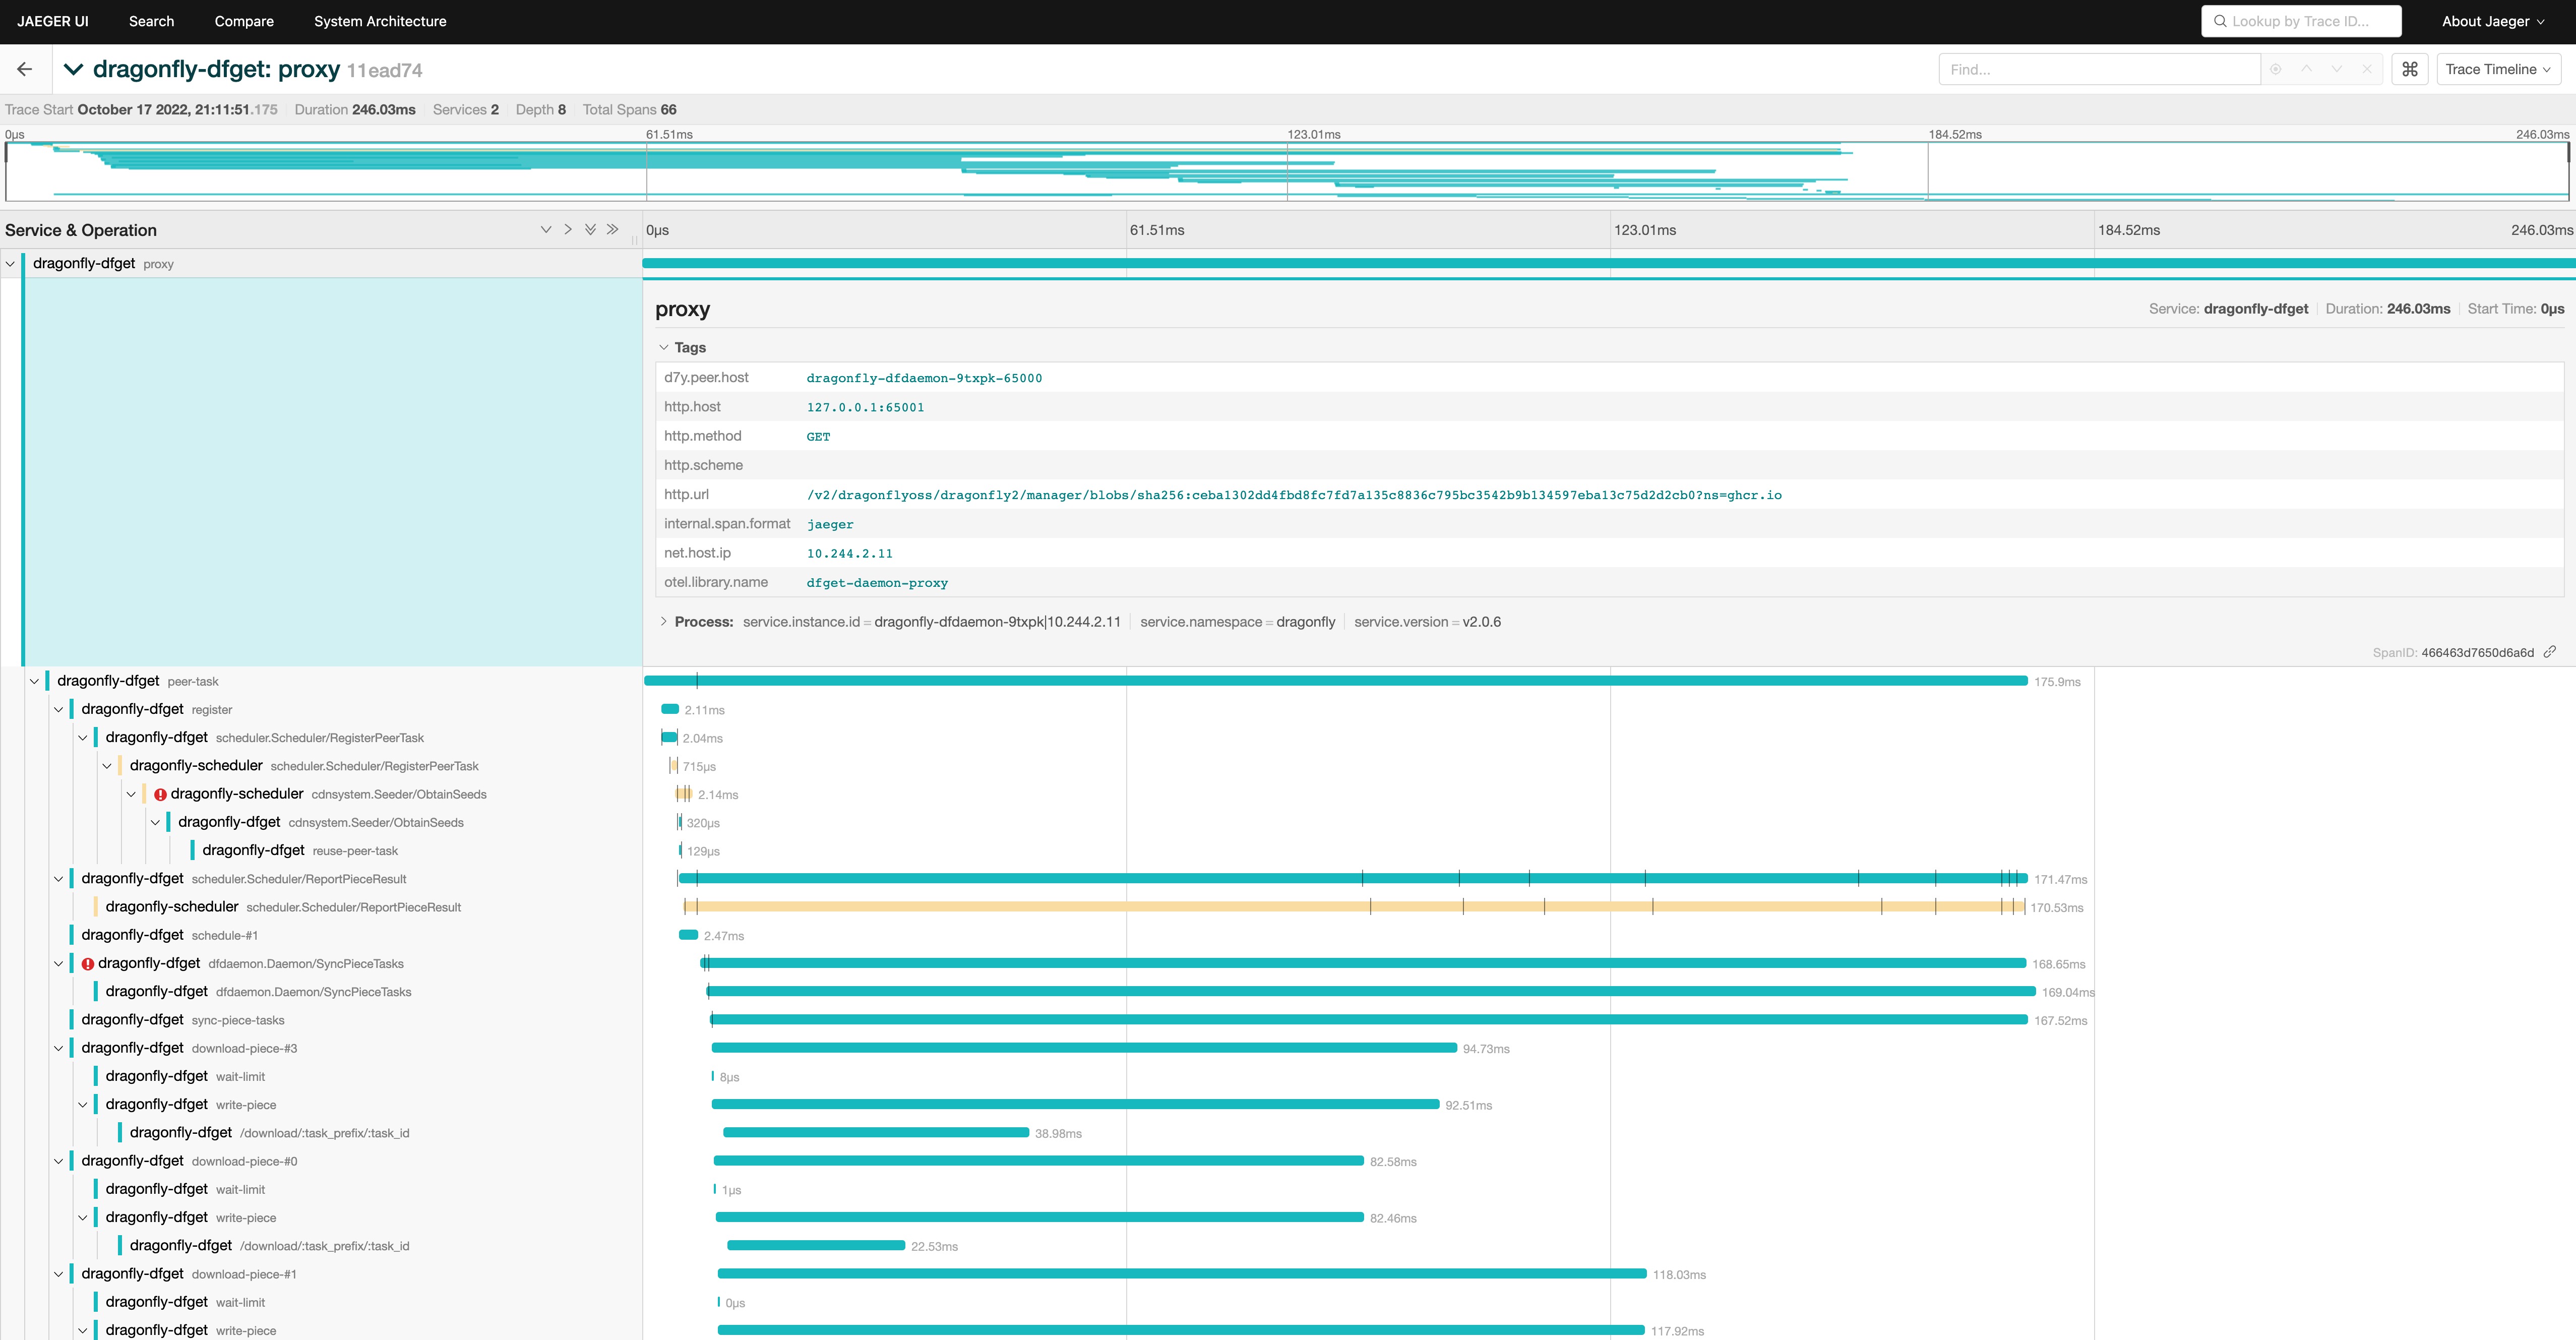Collapse trace header chevron beside dragonfly-dfget: proxy
The height and width of the screenshot is (1340, 2576).
click(x=73, y=69)
